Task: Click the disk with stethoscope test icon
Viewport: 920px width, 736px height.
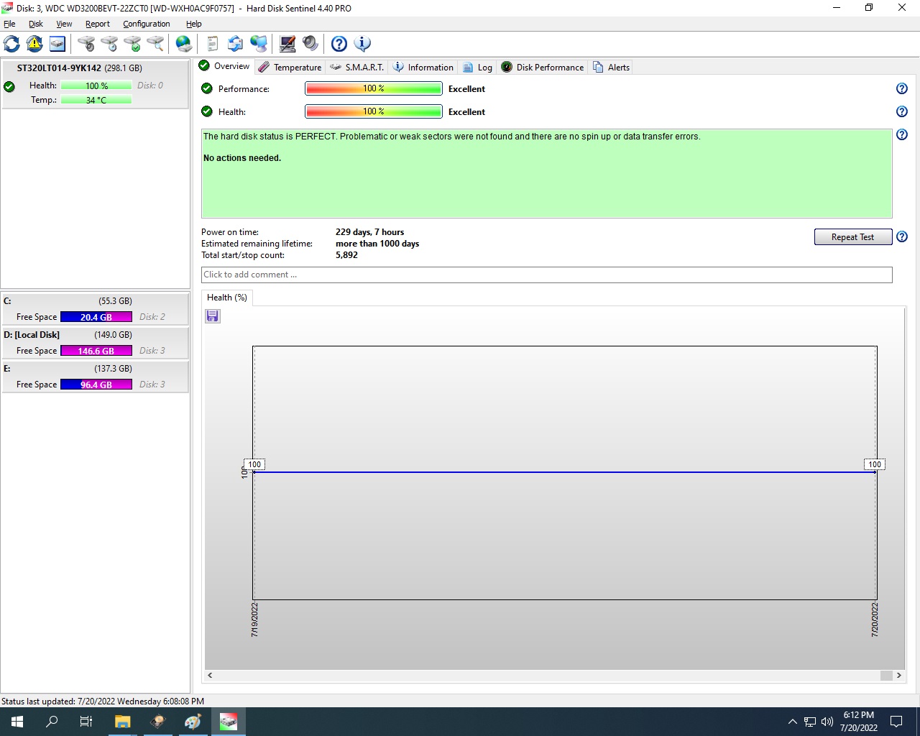Action: pyautogui.click(x=86, y=44)
